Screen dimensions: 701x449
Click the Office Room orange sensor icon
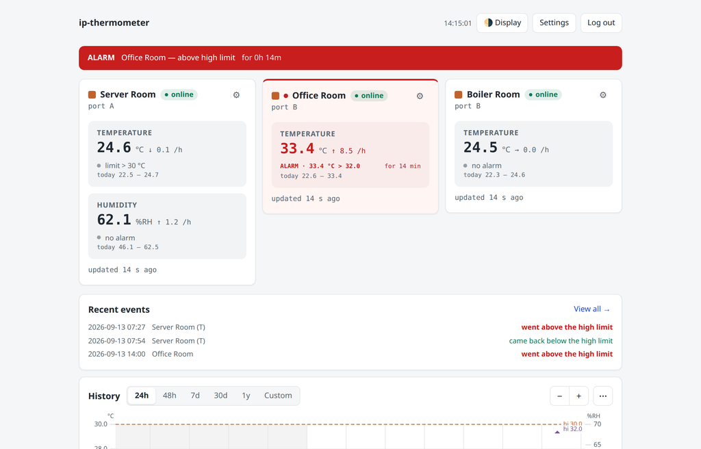[275, 96]
